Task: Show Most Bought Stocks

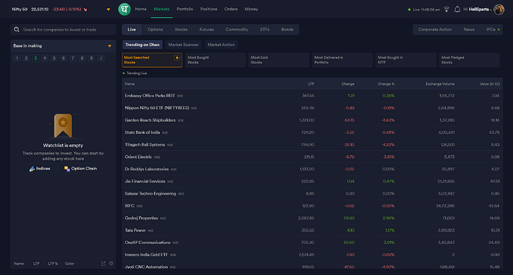Action: (216, 60)
